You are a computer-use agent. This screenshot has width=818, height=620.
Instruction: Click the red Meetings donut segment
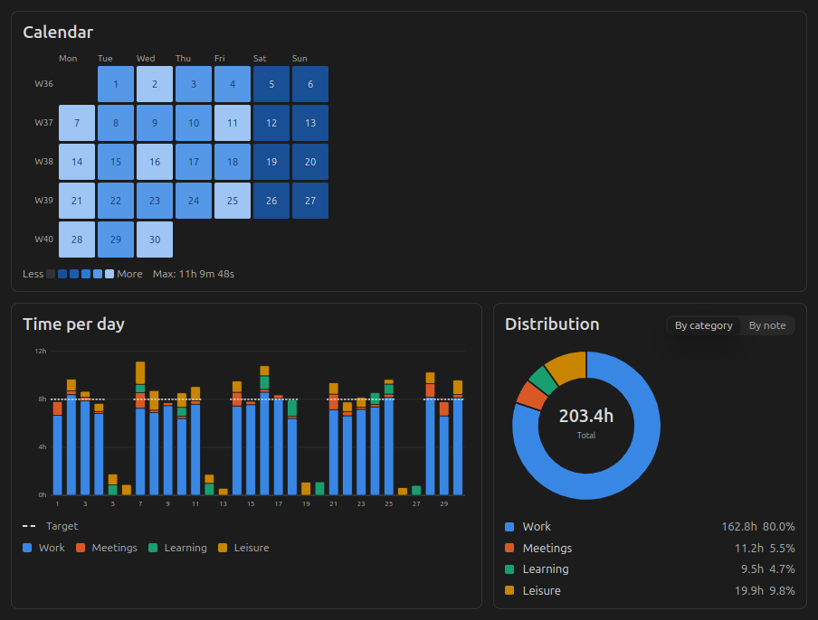coord(531,396)
